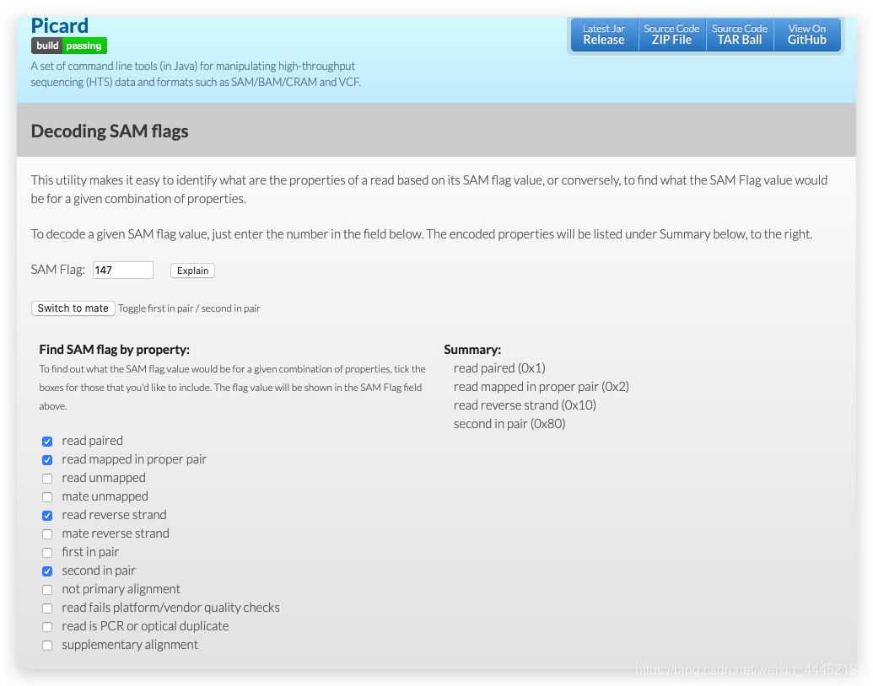Enable the read unmapped property

[x=47, y=478]
